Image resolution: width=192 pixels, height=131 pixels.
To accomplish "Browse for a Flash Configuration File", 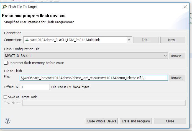I will point(177,56).
